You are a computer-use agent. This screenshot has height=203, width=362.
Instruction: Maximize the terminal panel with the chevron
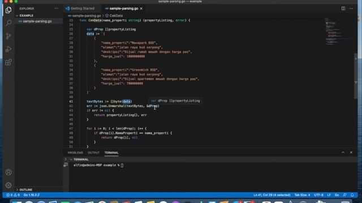(x=343, y=152)
